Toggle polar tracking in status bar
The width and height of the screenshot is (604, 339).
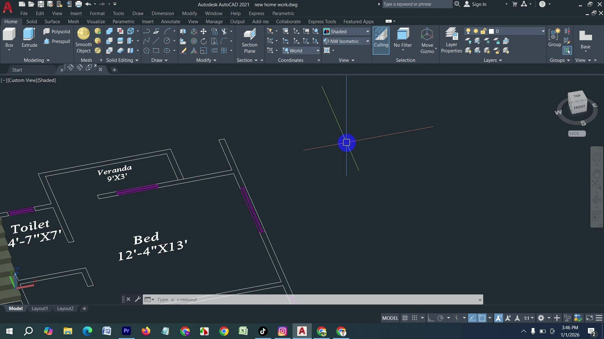click(440, 318)
